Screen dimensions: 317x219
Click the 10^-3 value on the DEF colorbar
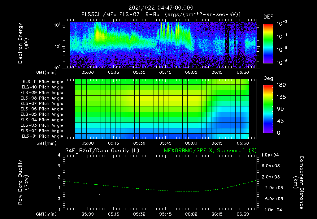point(282,24)
